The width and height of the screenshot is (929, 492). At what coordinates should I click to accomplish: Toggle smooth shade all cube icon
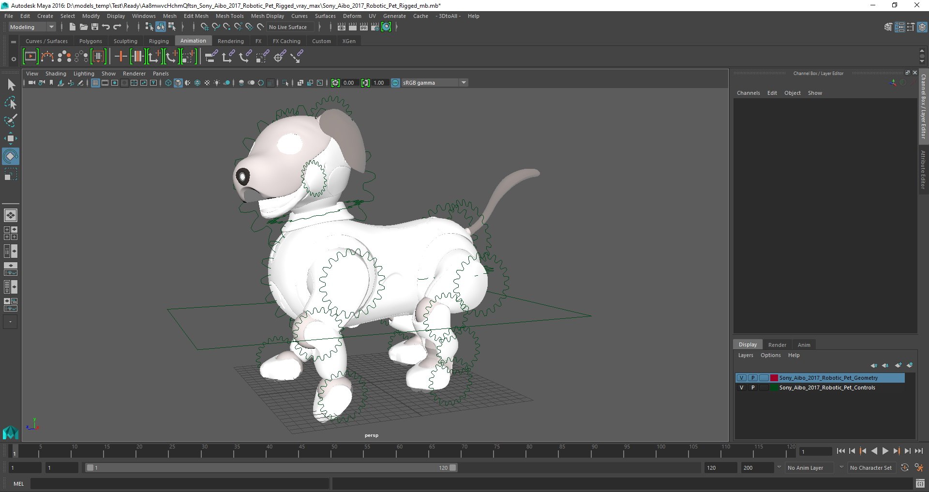[178, 83]
